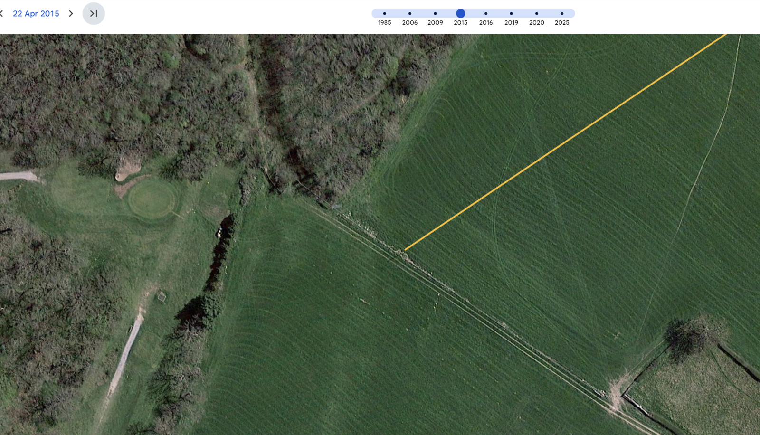
Task: Click the circular golf green on the map
Action: [152, 199]
